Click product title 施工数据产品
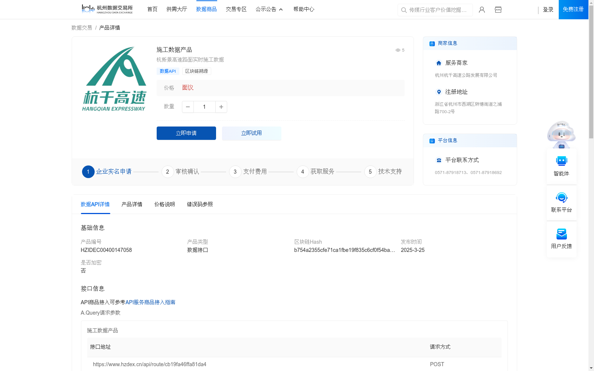This screenshot has width=594, height=371. pos(174,50)
